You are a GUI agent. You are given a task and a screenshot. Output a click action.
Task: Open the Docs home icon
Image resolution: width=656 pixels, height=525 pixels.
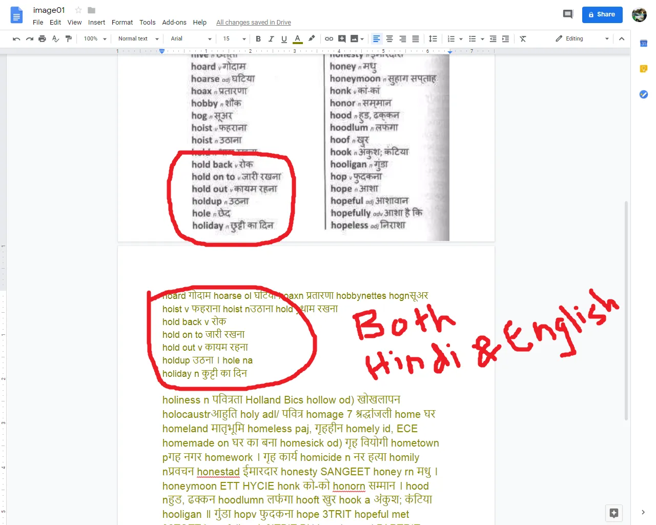point(17,15)
